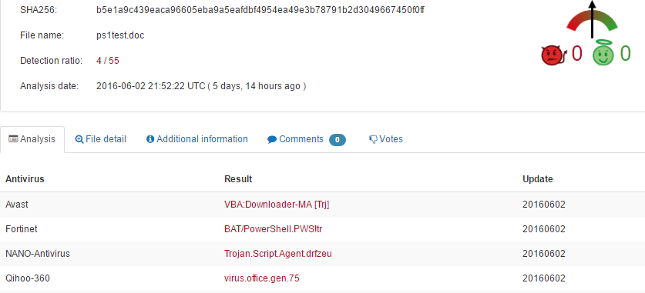645x293 pixels.
Task: Click the File detail magnifier icon
Action: pyautogui.click(x=79, y=139)
